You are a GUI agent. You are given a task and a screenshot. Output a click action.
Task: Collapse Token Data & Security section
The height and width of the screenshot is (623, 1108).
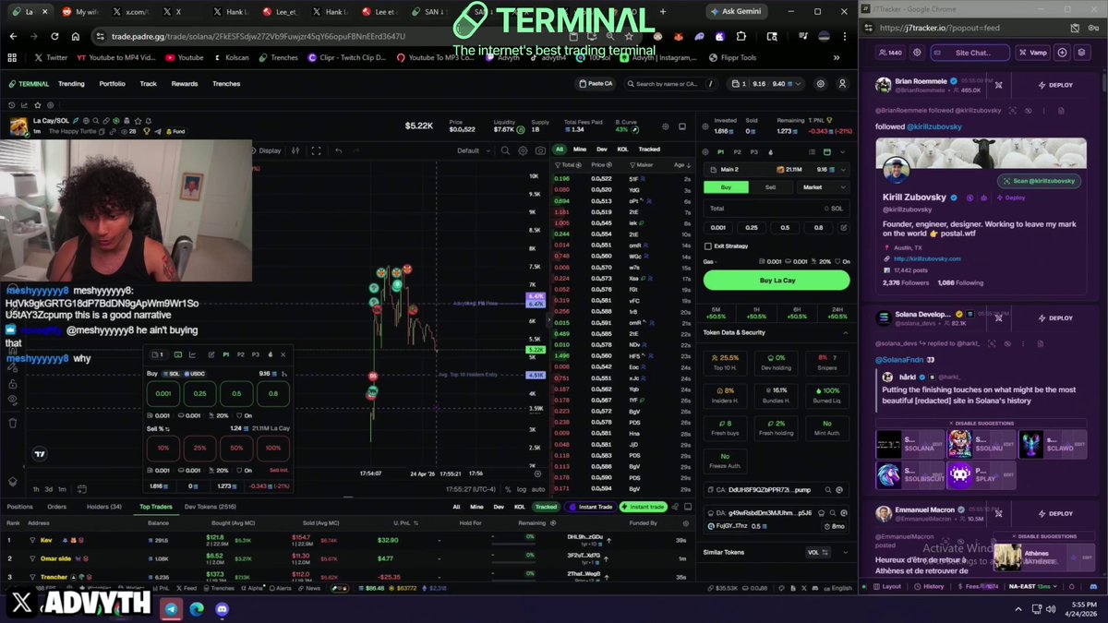point(845,332)
